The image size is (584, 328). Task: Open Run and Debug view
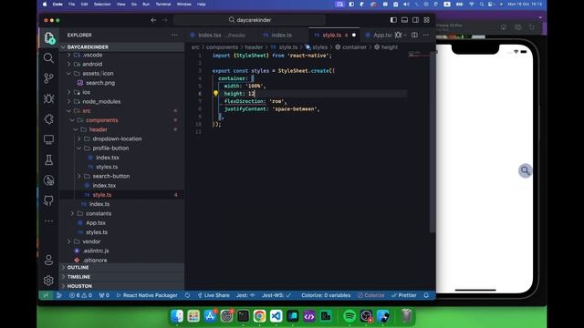coord(48,98)
